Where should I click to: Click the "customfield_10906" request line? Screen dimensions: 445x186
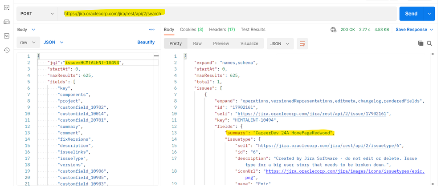pos(83,171)
